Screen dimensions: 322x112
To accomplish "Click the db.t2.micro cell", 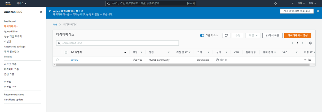I will click(x=203, y=60).
